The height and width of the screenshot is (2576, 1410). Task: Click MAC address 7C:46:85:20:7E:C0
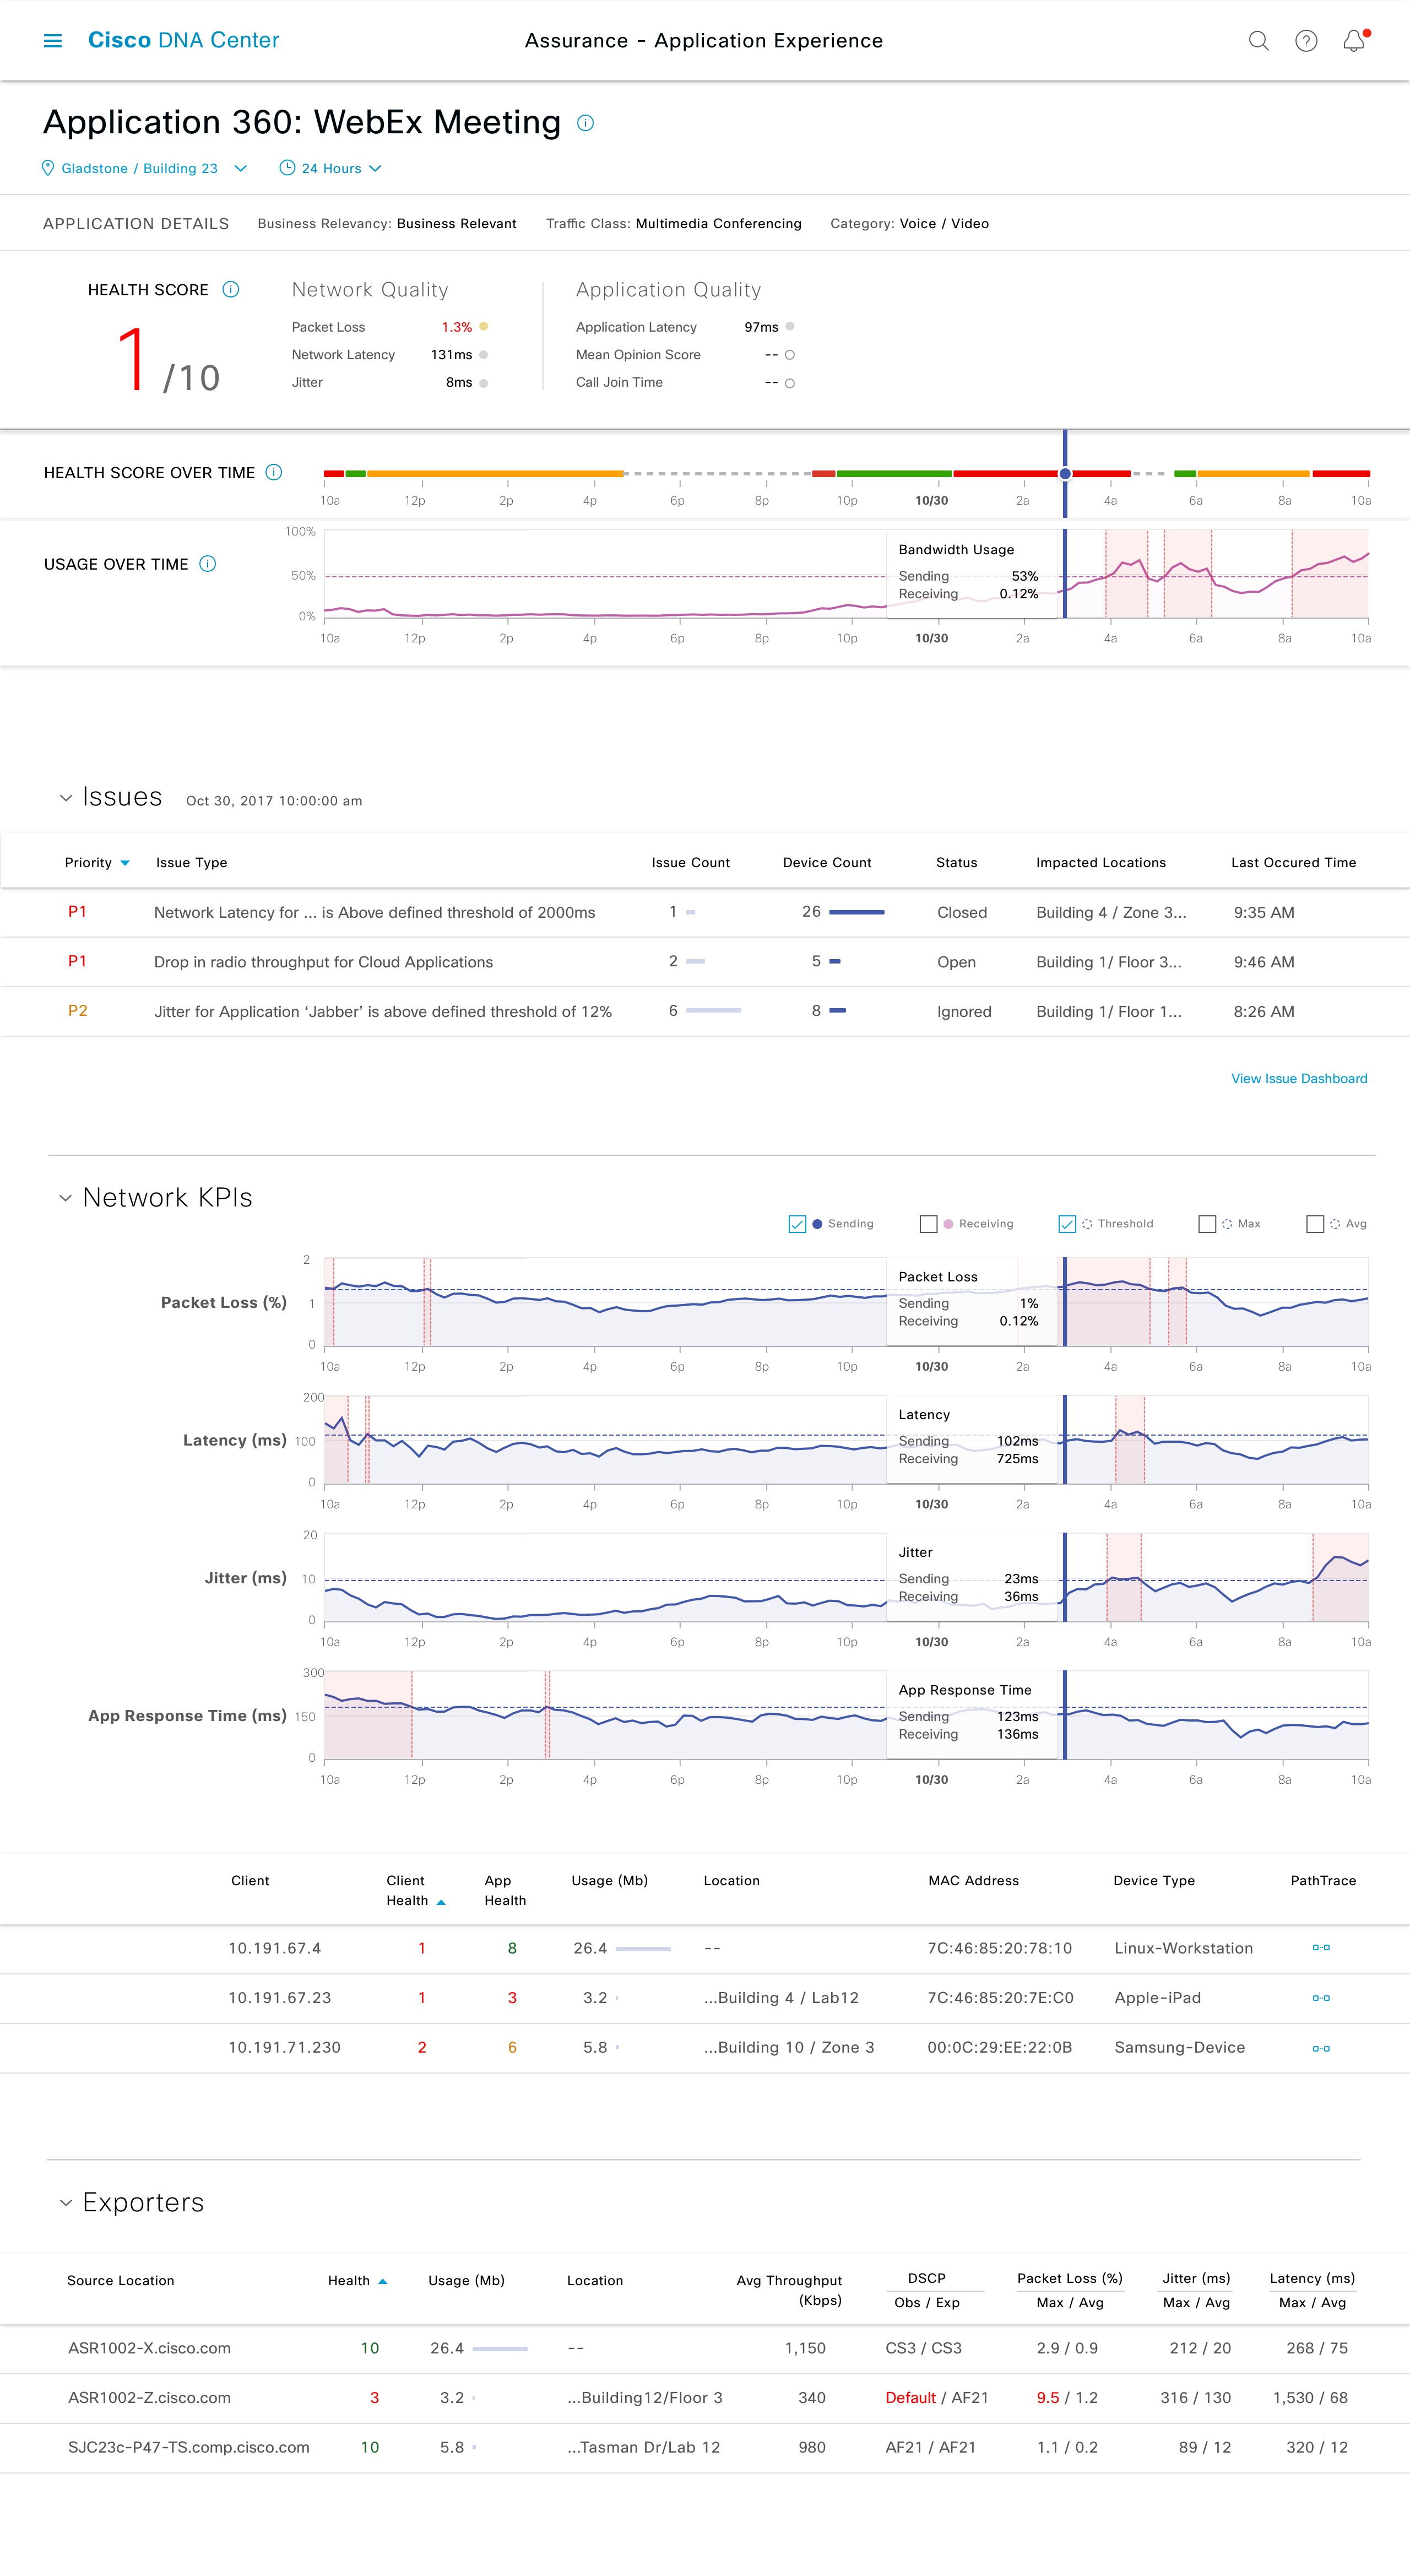pos(1000,1998)
